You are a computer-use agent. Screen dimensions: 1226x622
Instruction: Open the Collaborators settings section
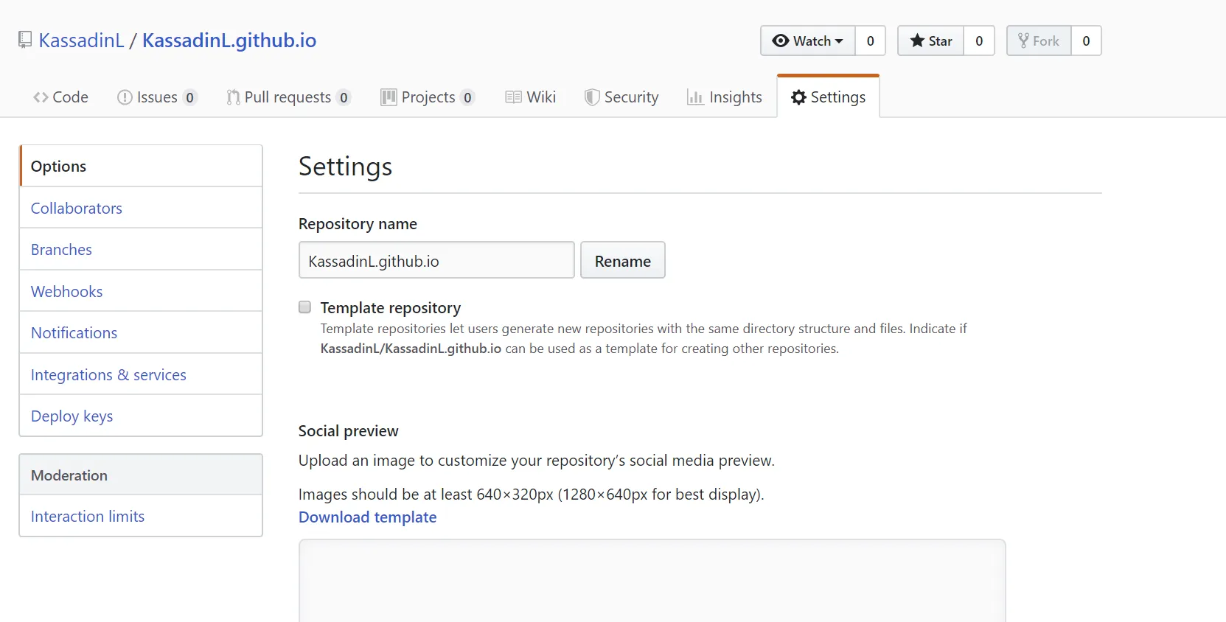tap(77, 209)
